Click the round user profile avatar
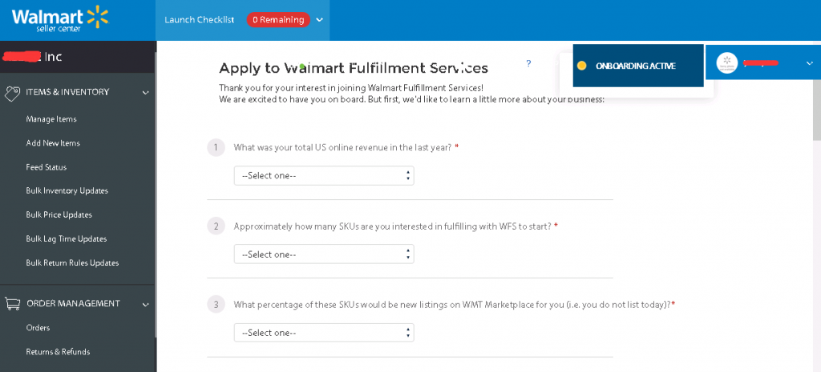821x372 pixels. [726, 63]
